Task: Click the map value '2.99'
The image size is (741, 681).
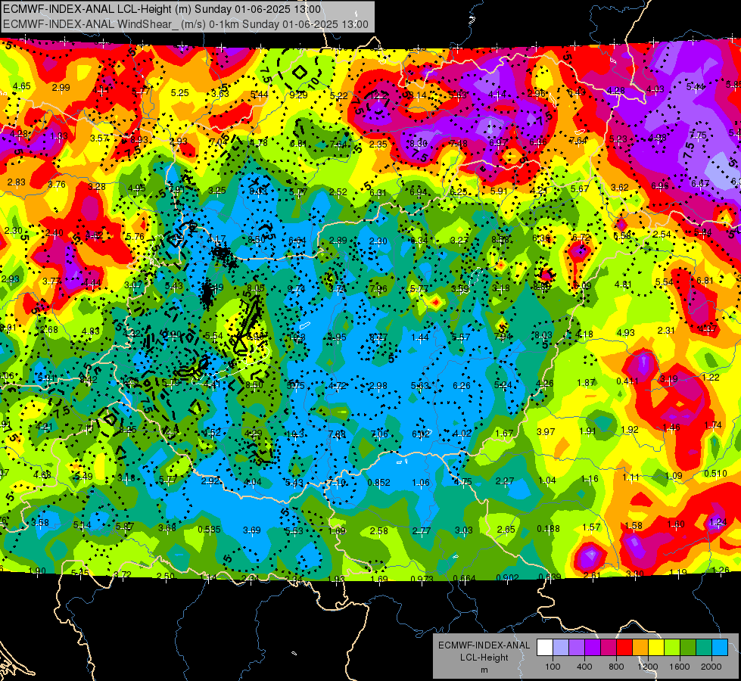Action: (x=61, y=88)
